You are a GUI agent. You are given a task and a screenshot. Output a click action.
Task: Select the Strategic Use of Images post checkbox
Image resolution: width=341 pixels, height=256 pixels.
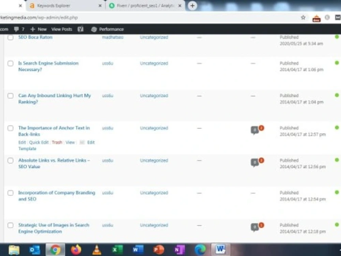[11, 225]
